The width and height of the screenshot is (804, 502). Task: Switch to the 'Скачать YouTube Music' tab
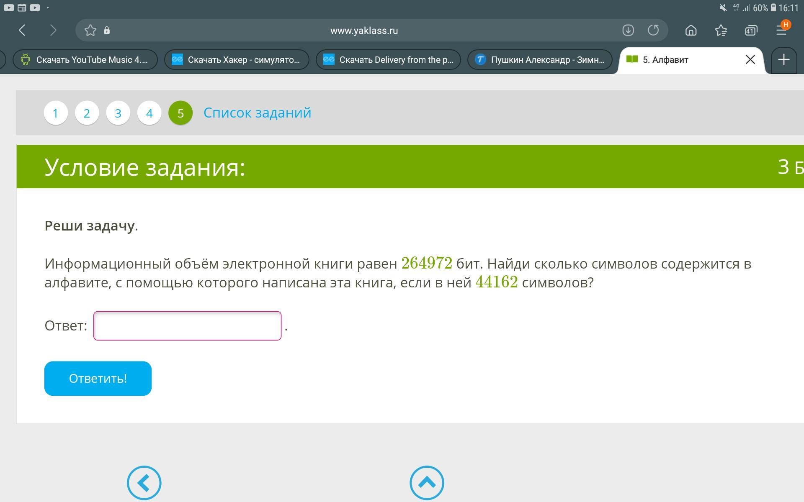(85, 60)
